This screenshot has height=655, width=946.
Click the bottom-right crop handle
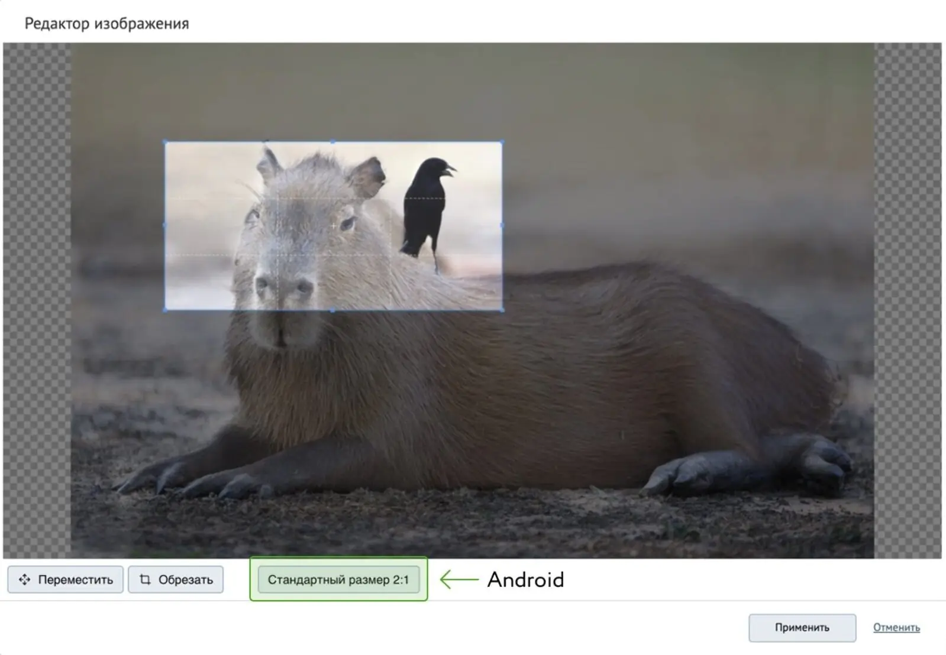pyautogui.click(x=502, y=309)
